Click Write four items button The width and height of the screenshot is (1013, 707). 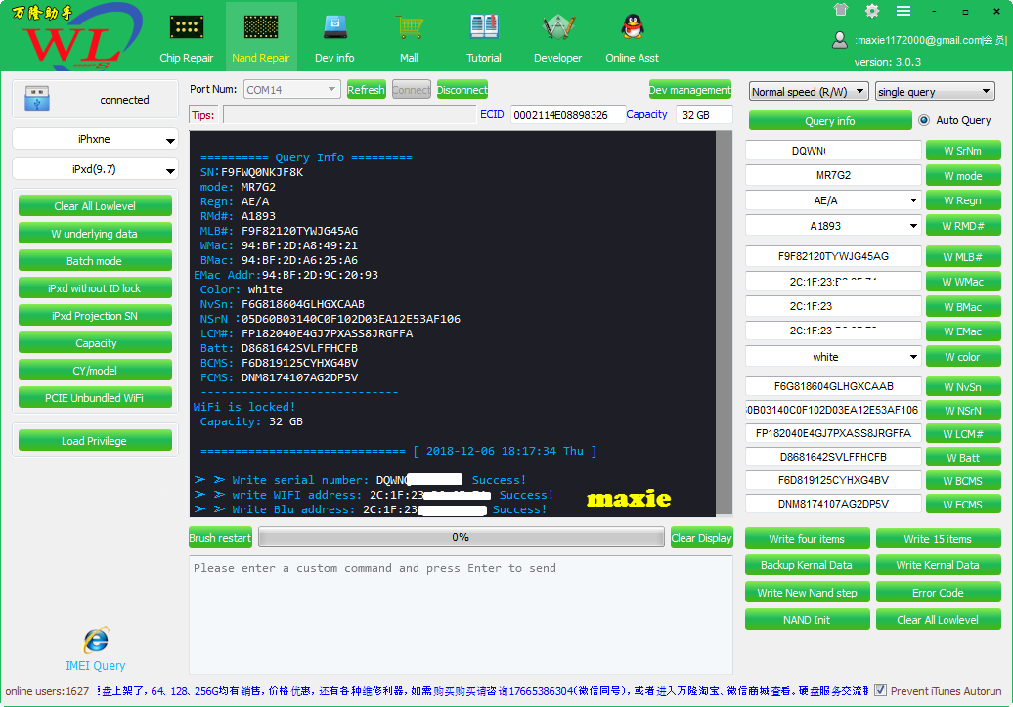click(807, 539)
